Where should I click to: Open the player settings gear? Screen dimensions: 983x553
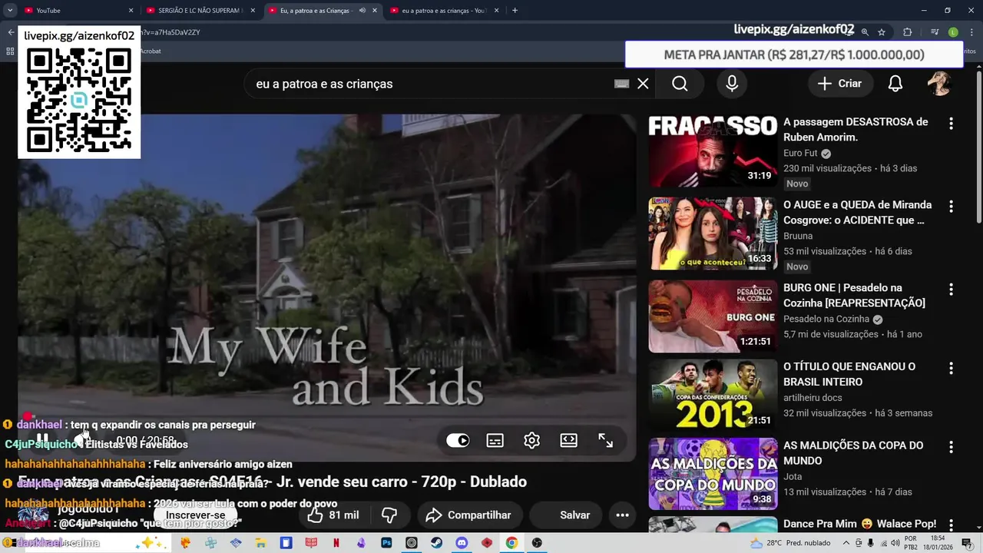(x=531, y=440)
